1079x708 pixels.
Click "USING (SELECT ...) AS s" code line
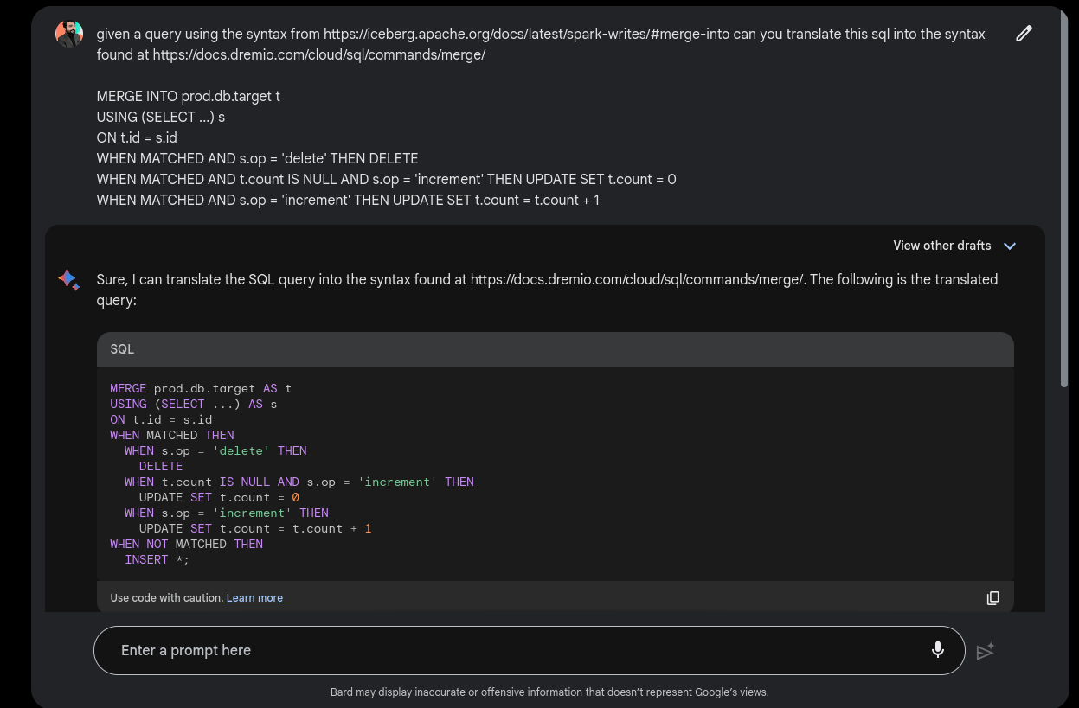click(x=193, y=404)
